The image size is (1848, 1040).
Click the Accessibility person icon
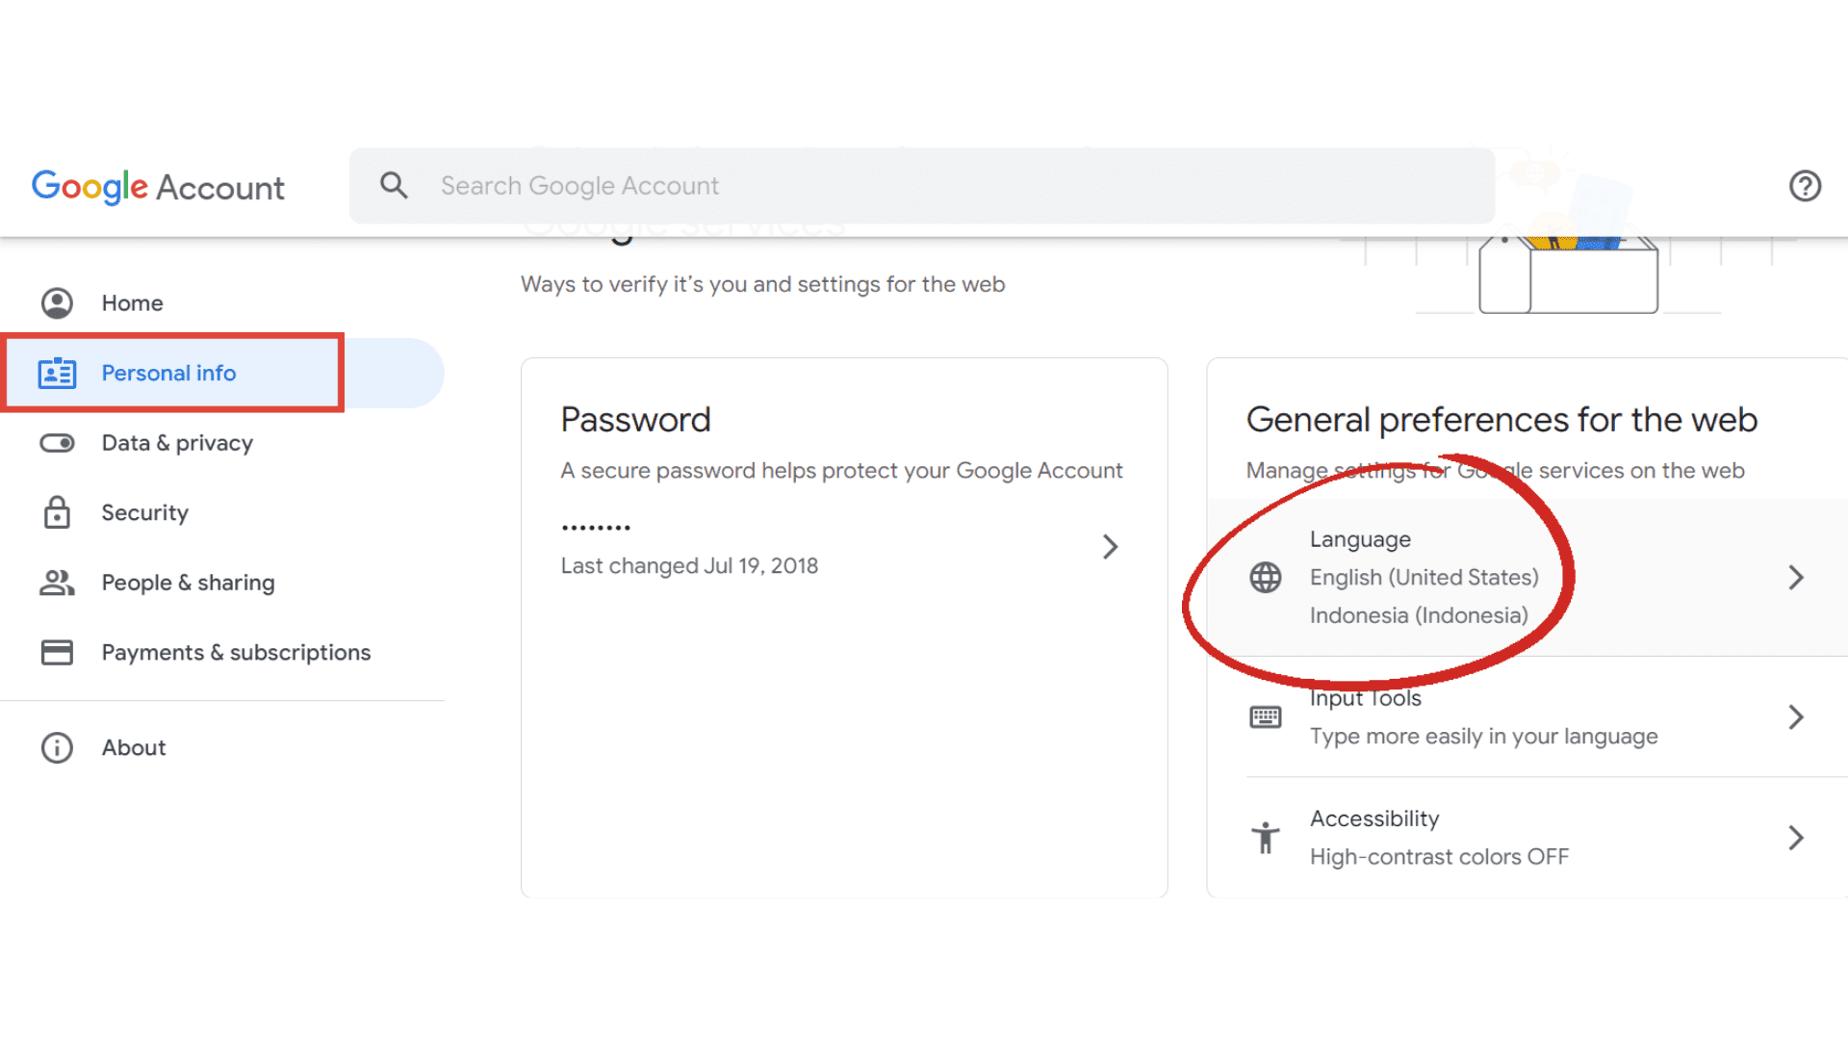coord(1265,838)
